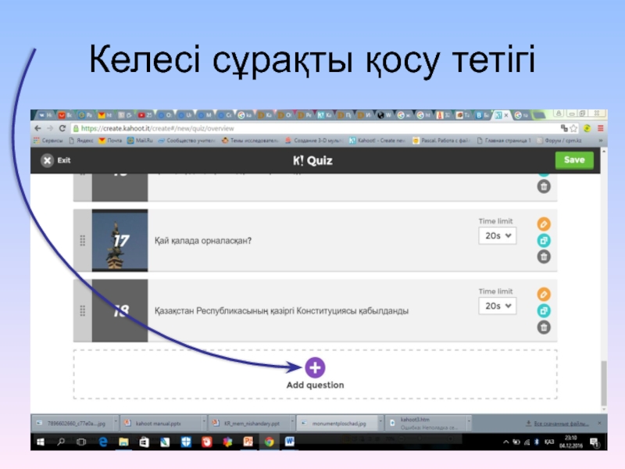Open the question 18 thumbnail

click(120, 310)
